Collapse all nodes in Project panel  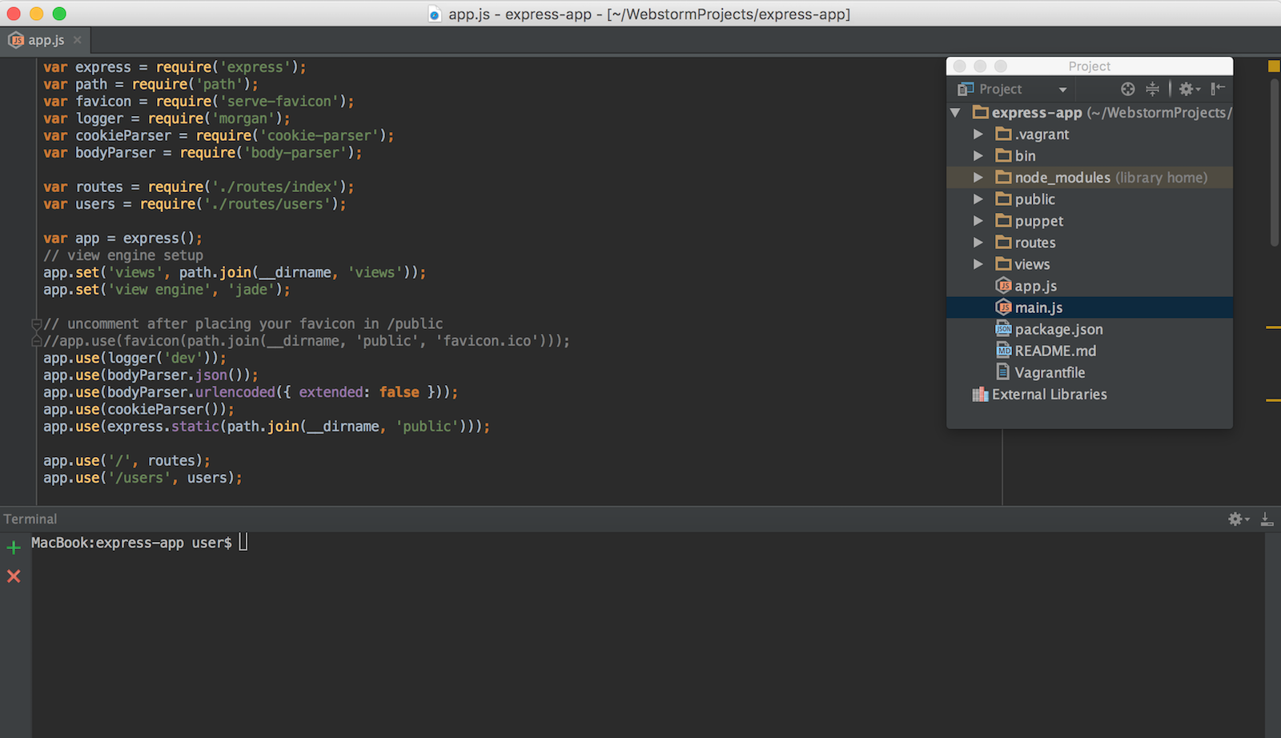coord(1153,89)
